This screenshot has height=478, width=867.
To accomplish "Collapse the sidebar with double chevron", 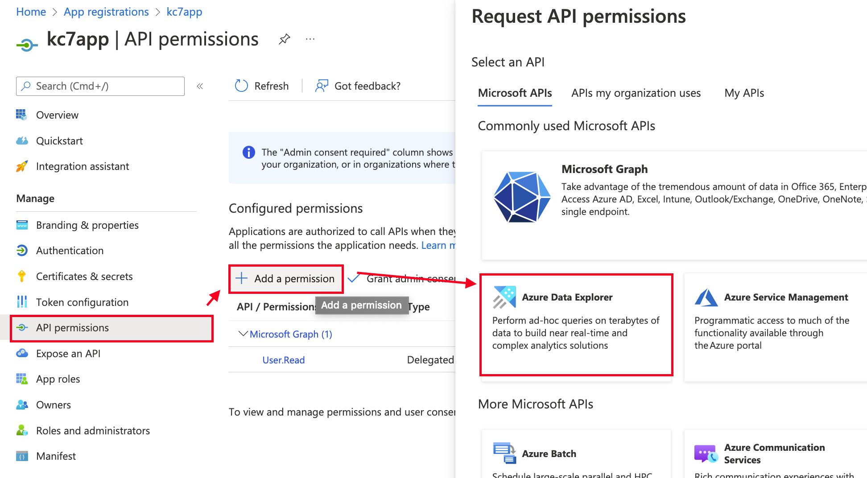I will pyautogui.click(x=200, y=86).
